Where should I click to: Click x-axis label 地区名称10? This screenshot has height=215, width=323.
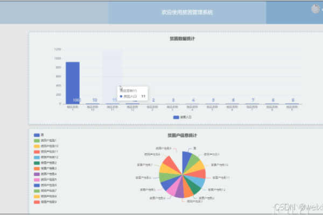tap(93, 108)
